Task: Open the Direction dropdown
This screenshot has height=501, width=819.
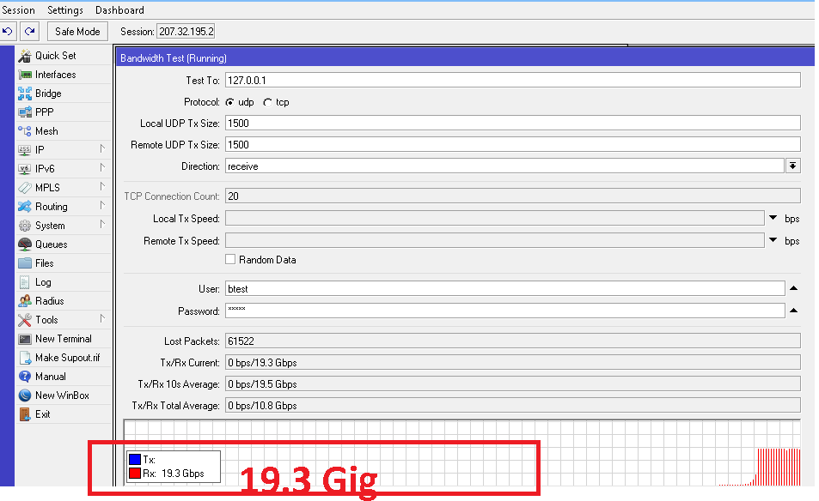Action: tap(792, 166)
